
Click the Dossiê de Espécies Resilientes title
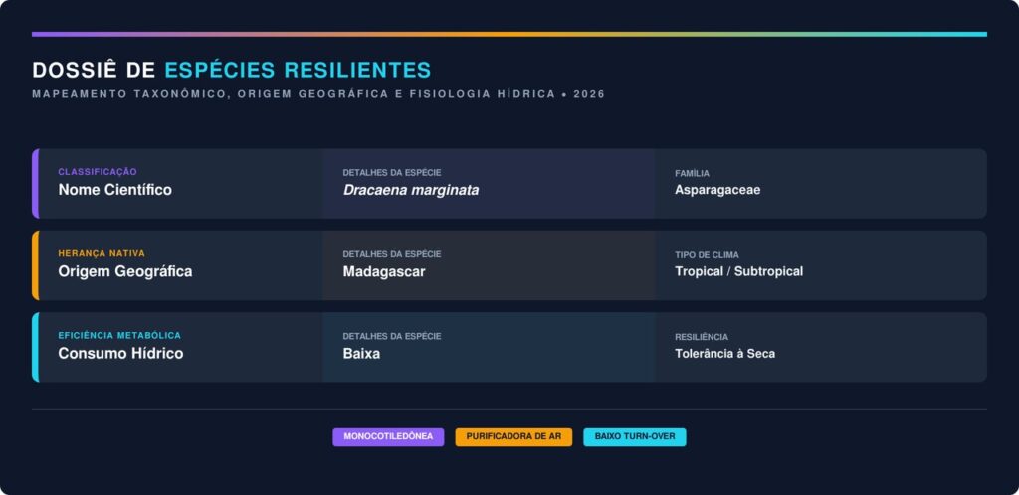click(231, 70)
